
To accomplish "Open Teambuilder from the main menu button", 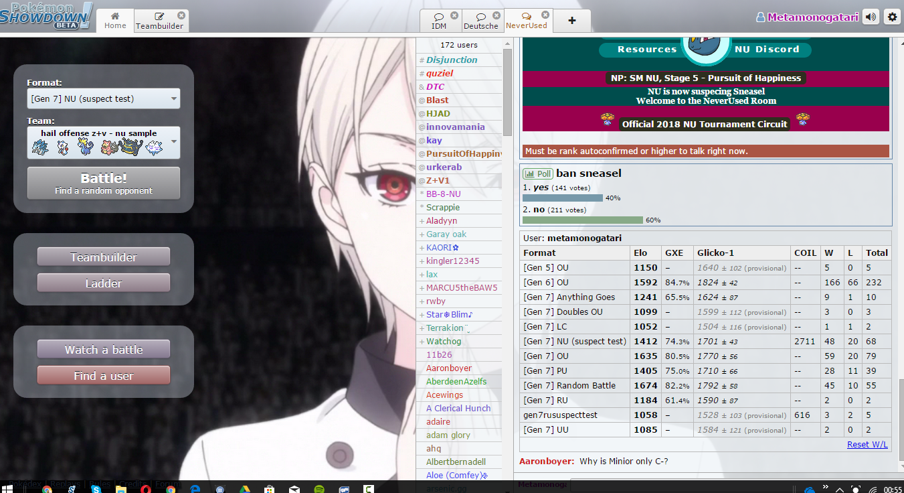I will [104, 257].
